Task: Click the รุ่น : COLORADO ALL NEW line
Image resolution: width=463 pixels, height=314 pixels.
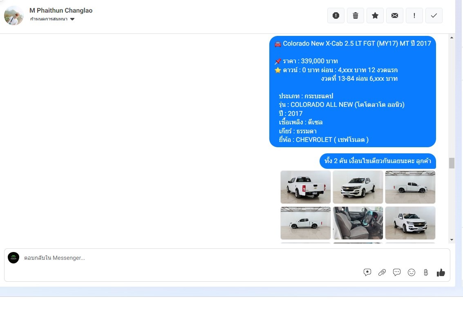Action: (x=342, y=105)
